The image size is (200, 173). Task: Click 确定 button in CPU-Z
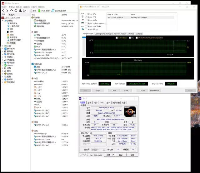coord(132,155)
